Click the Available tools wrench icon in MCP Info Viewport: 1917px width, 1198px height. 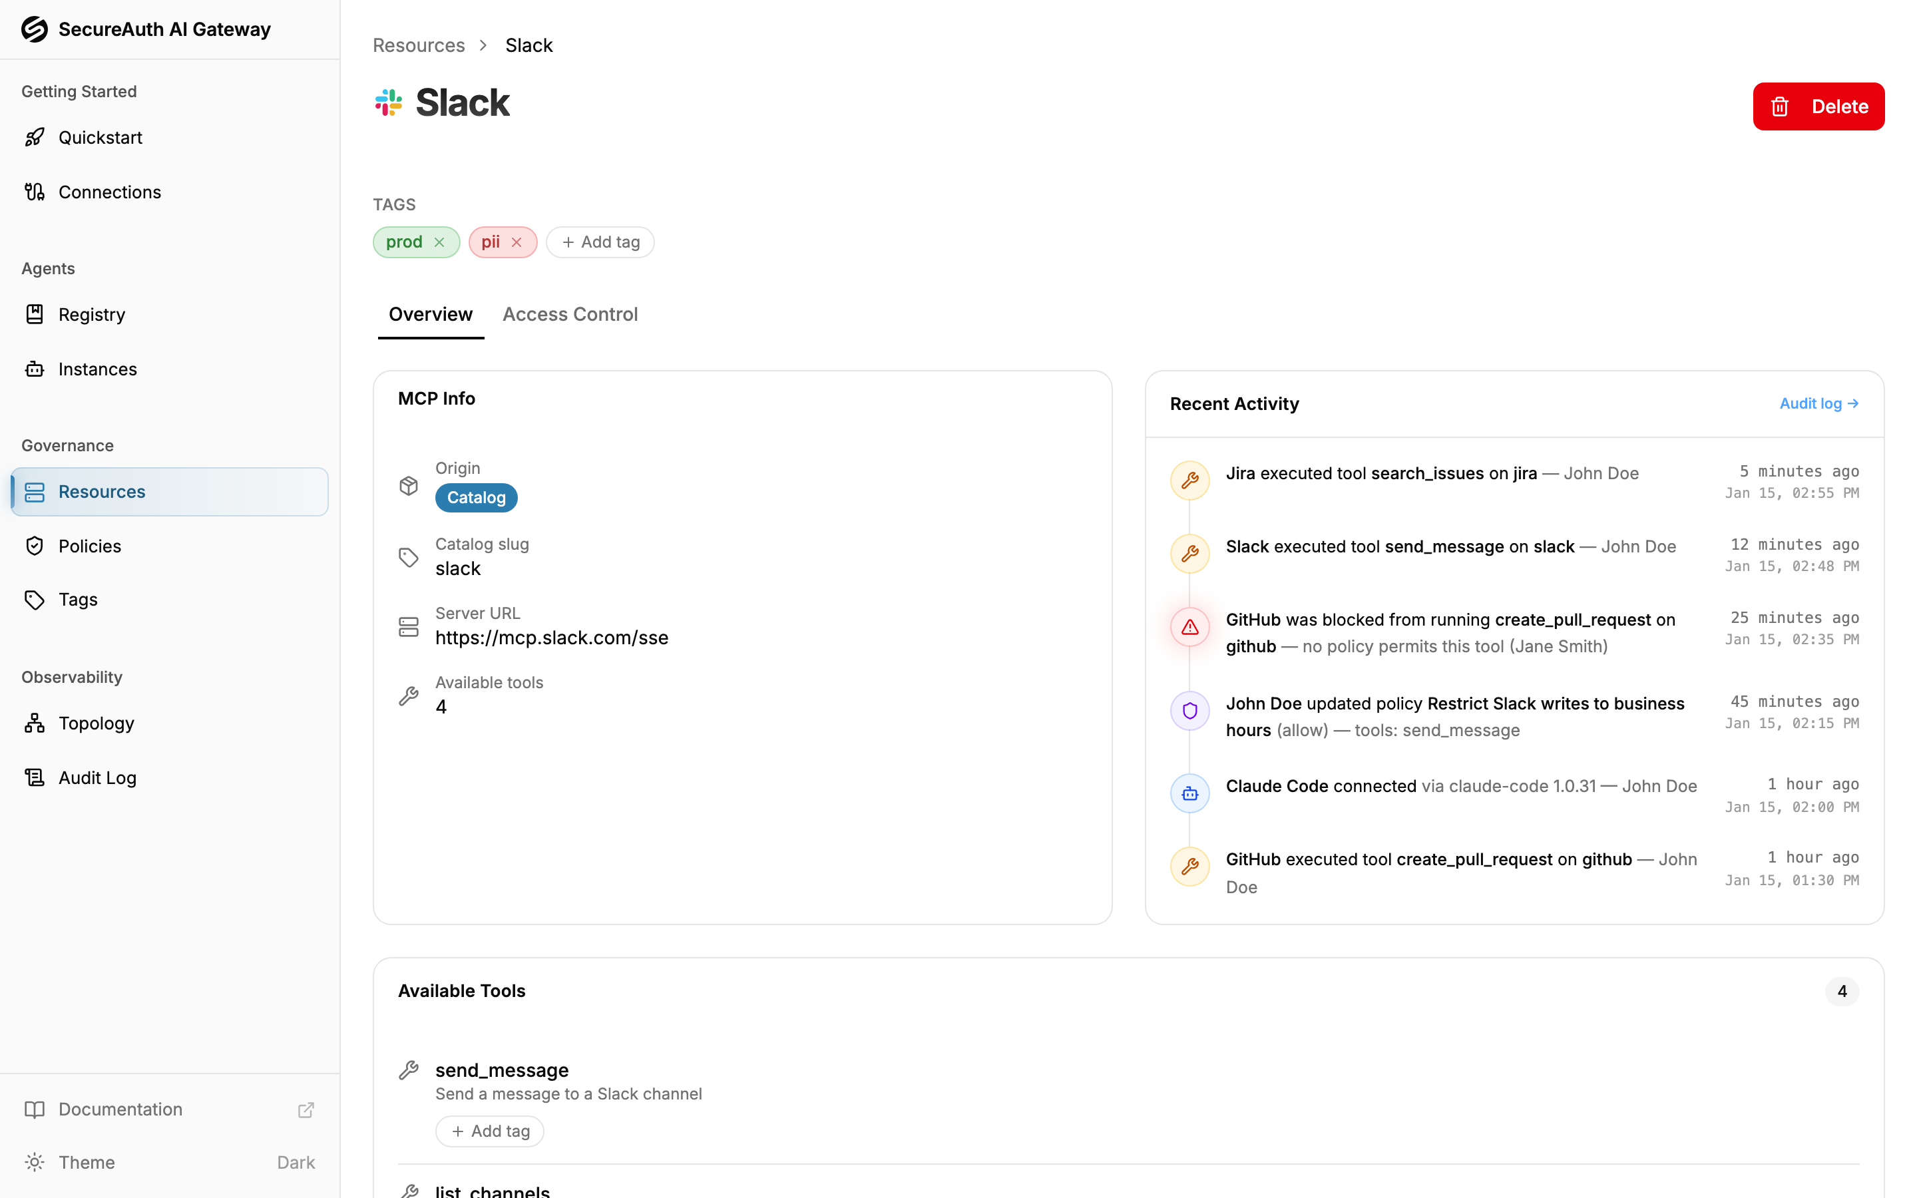pyautogui.click(x=409, y=696)
